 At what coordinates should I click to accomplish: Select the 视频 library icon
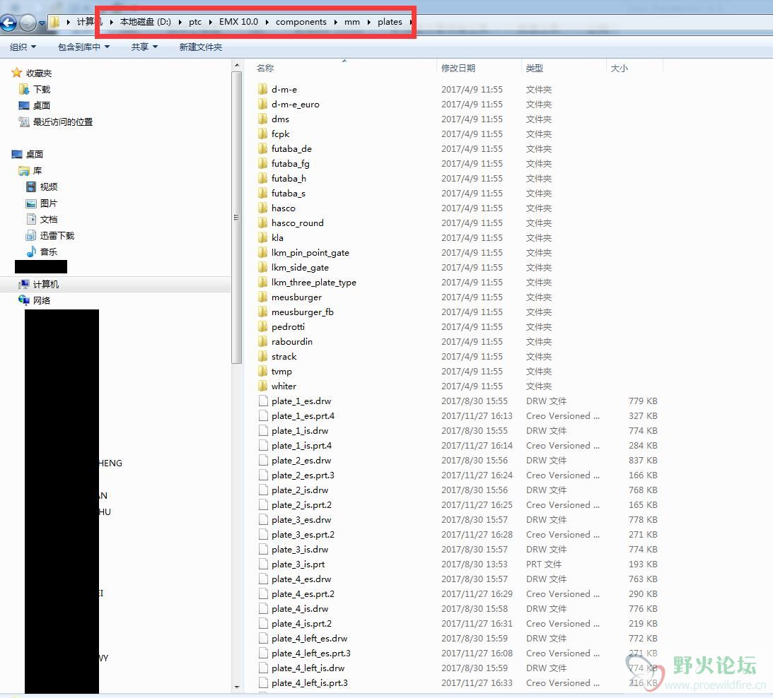31,187
